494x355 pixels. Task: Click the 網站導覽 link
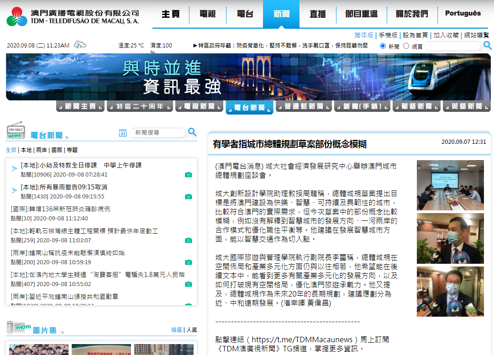point(476,35)
